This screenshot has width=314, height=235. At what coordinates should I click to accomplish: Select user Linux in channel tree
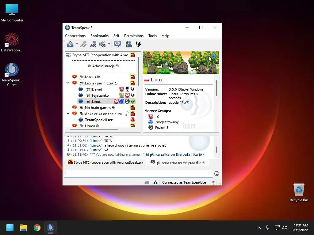click(x=106, y=102)
